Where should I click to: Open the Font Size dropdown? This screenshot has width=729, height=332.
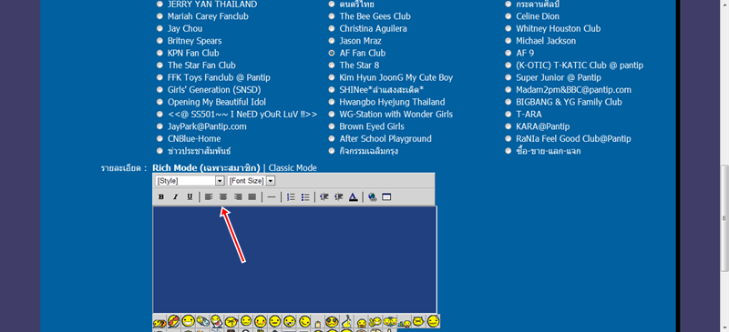(x=252, y=181)
